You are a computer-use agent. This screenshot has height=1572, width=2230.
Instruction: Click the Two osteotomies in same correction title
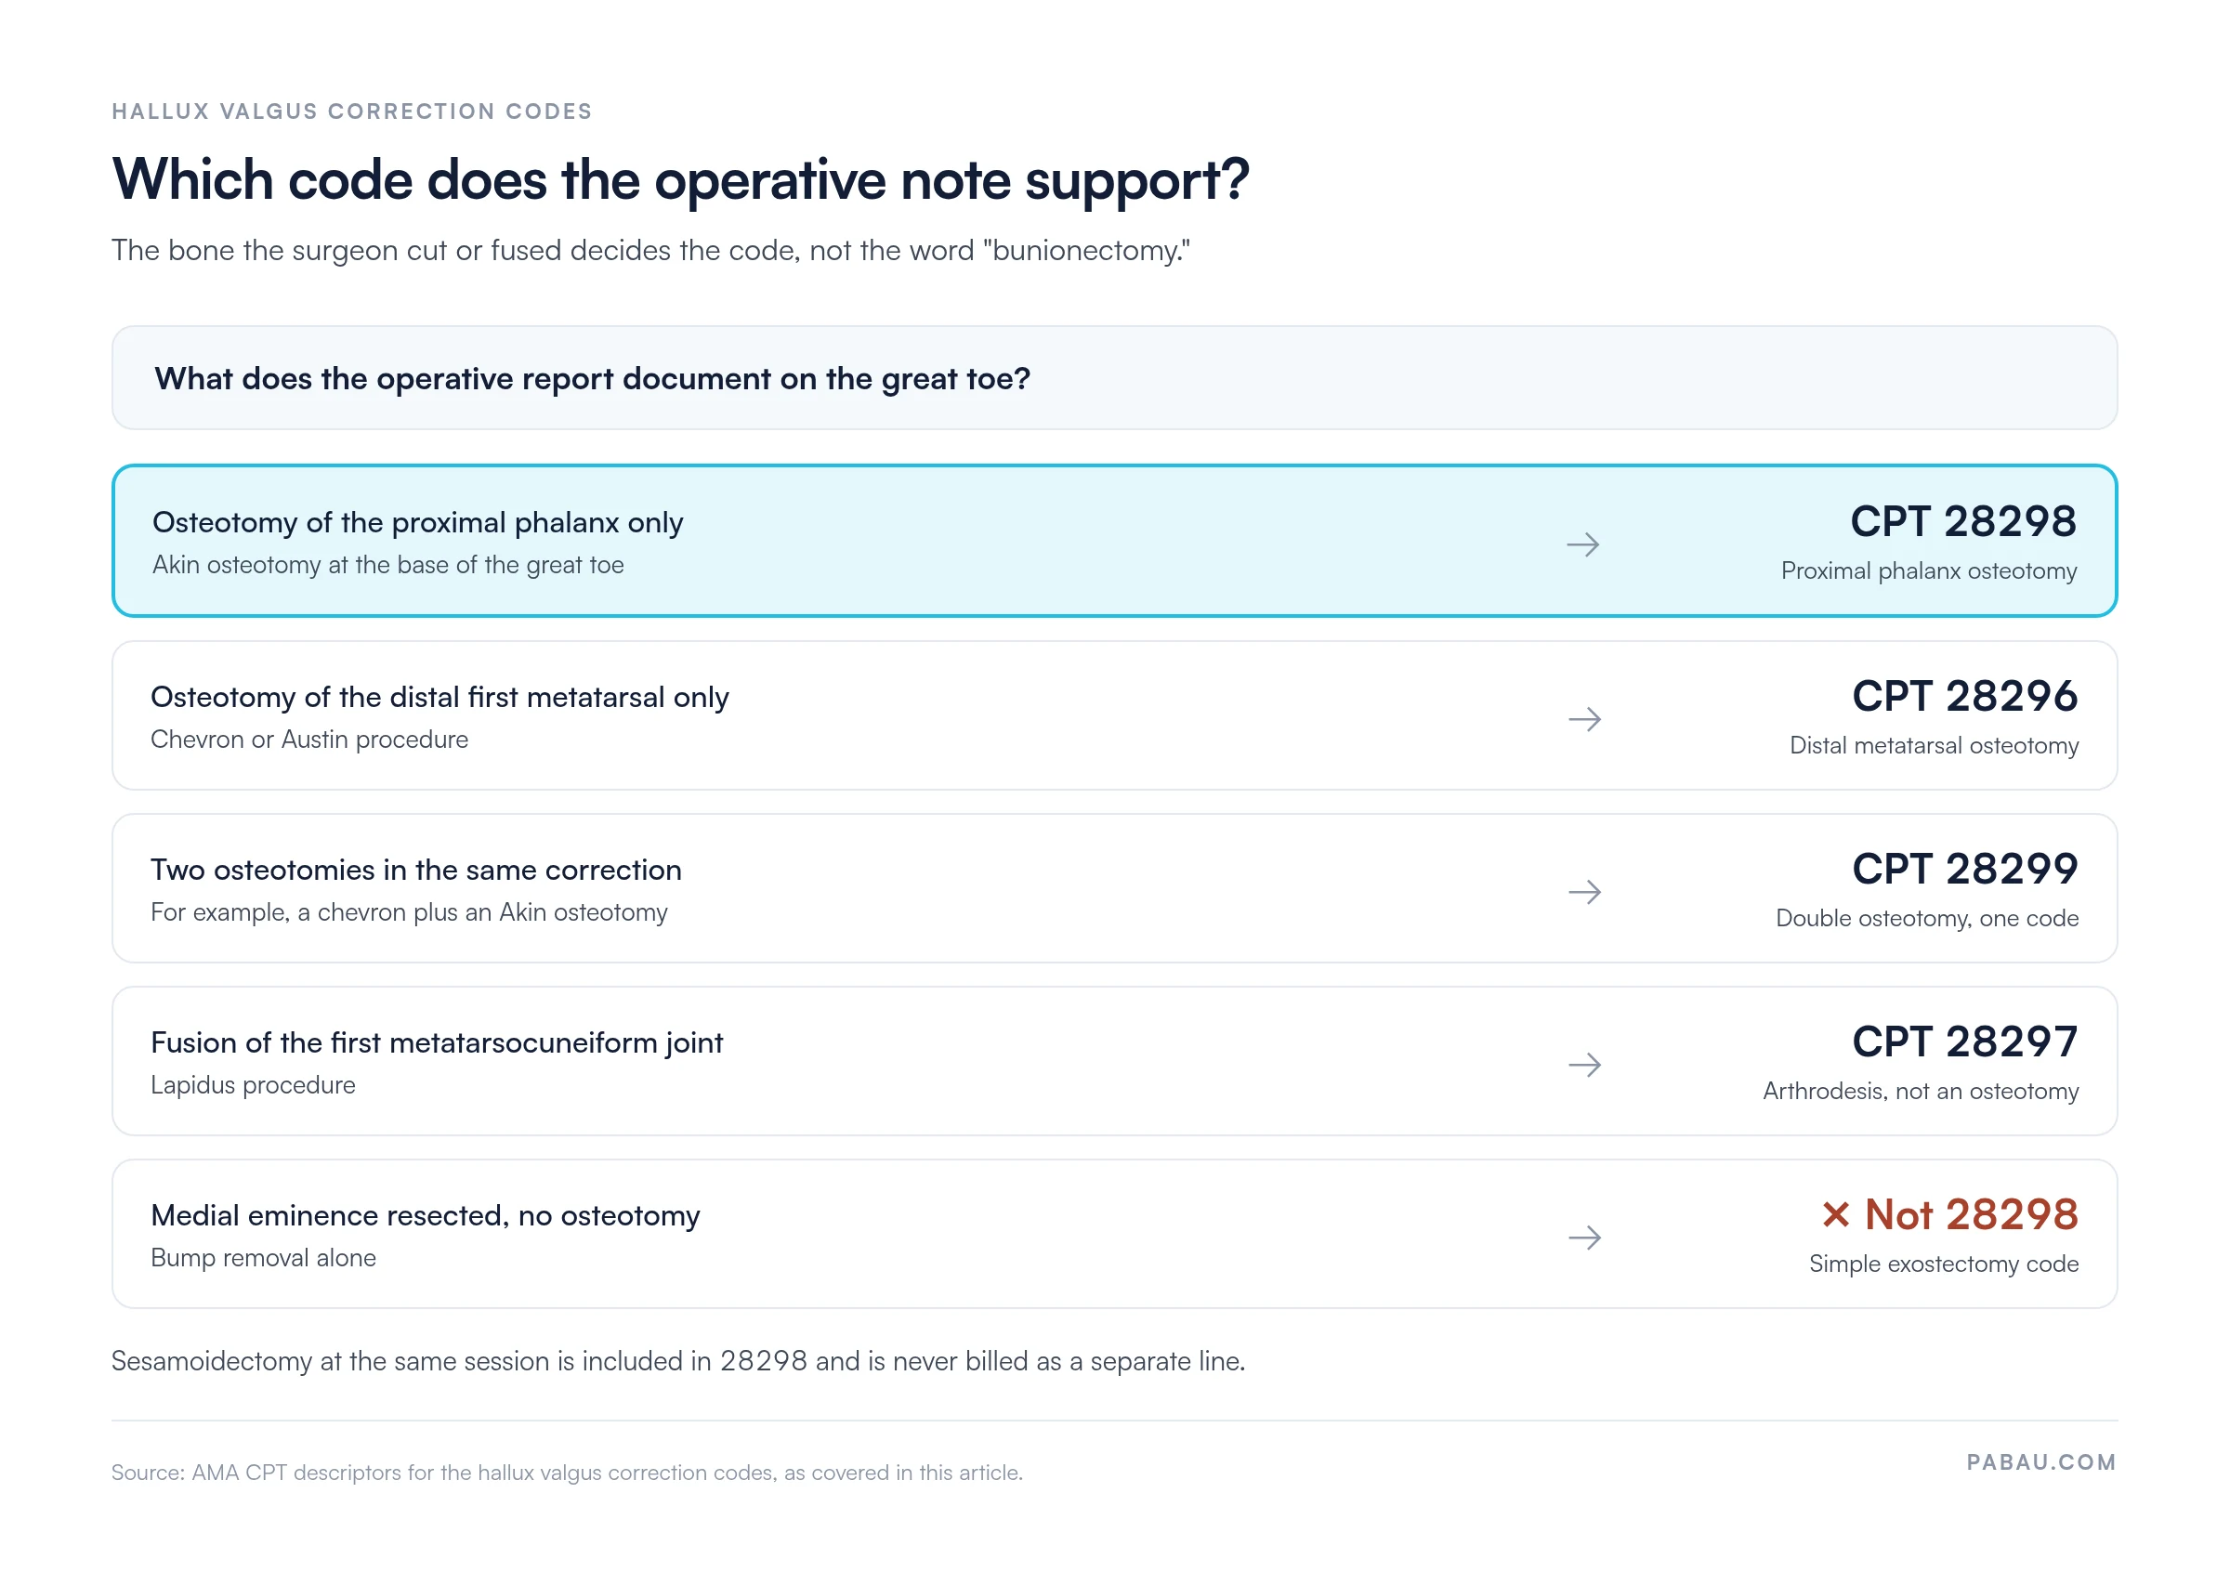point(415,870)
